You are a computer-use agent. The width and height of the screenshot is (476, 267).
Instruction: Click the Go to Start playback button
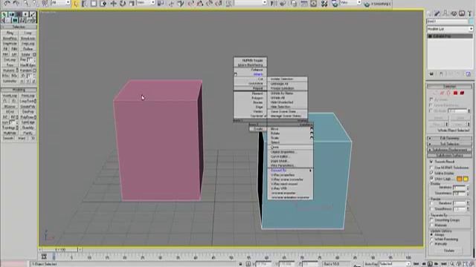click(x=416, y=264)
